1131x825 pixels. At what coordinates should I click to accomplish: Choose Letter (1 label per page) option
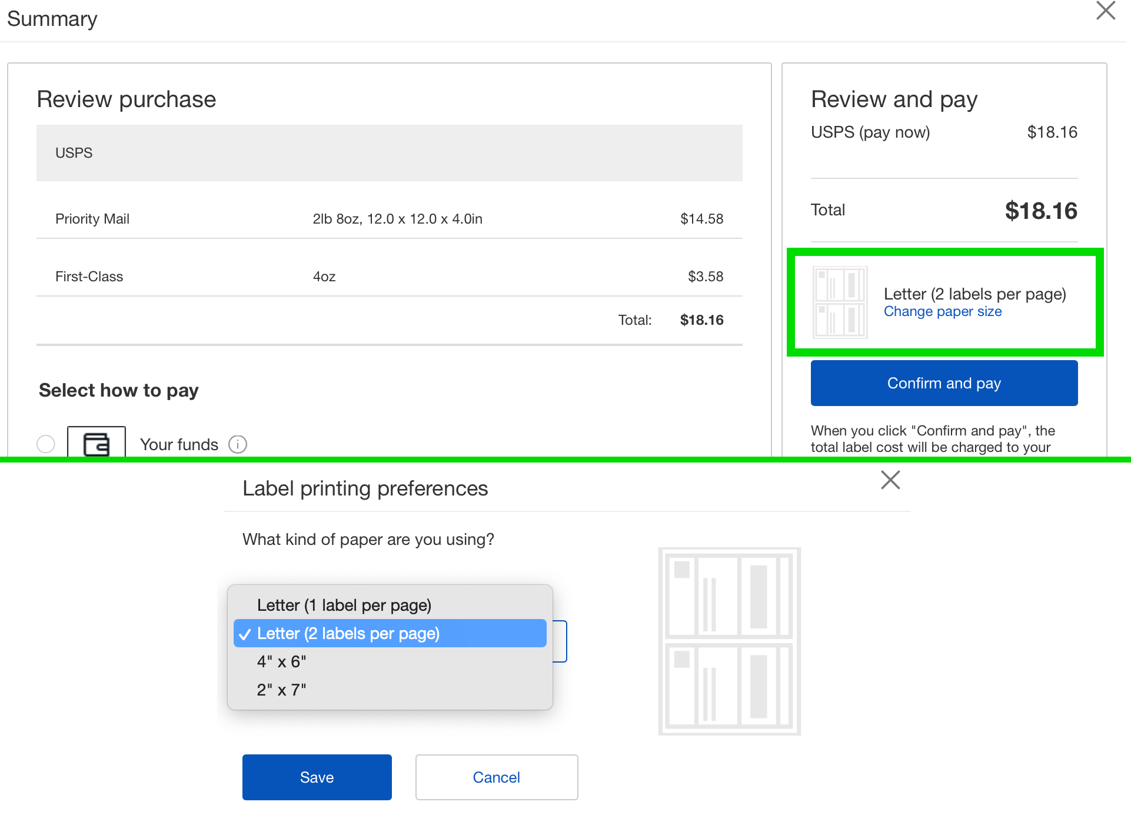(344, 605)
